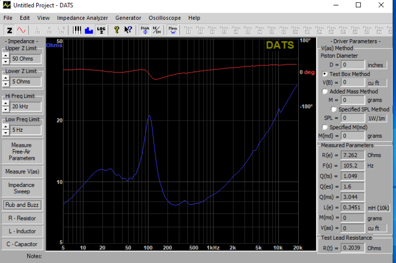Viewport: 396px width, 263px height.
Task: Raise the Hi Freq Limit with up arrow
Action: pos(5,103)
